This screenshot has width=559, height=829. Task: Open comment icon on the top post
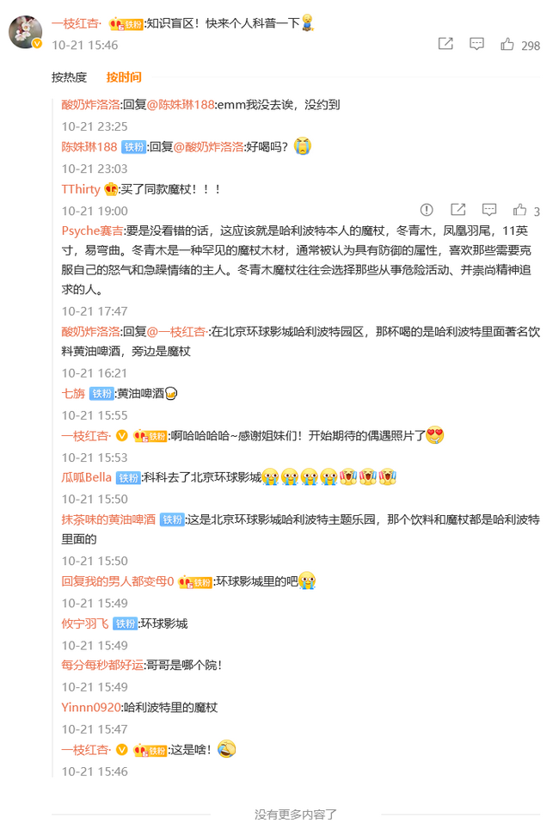(x=477, y=45)
